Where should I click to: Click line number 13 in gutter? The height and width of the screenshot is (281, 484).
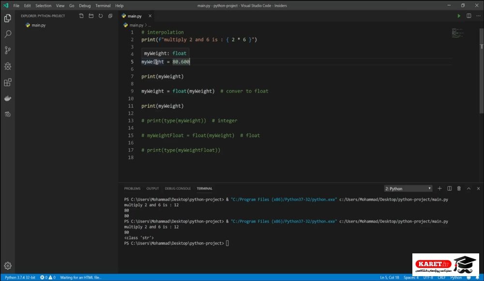coord(131,121)
